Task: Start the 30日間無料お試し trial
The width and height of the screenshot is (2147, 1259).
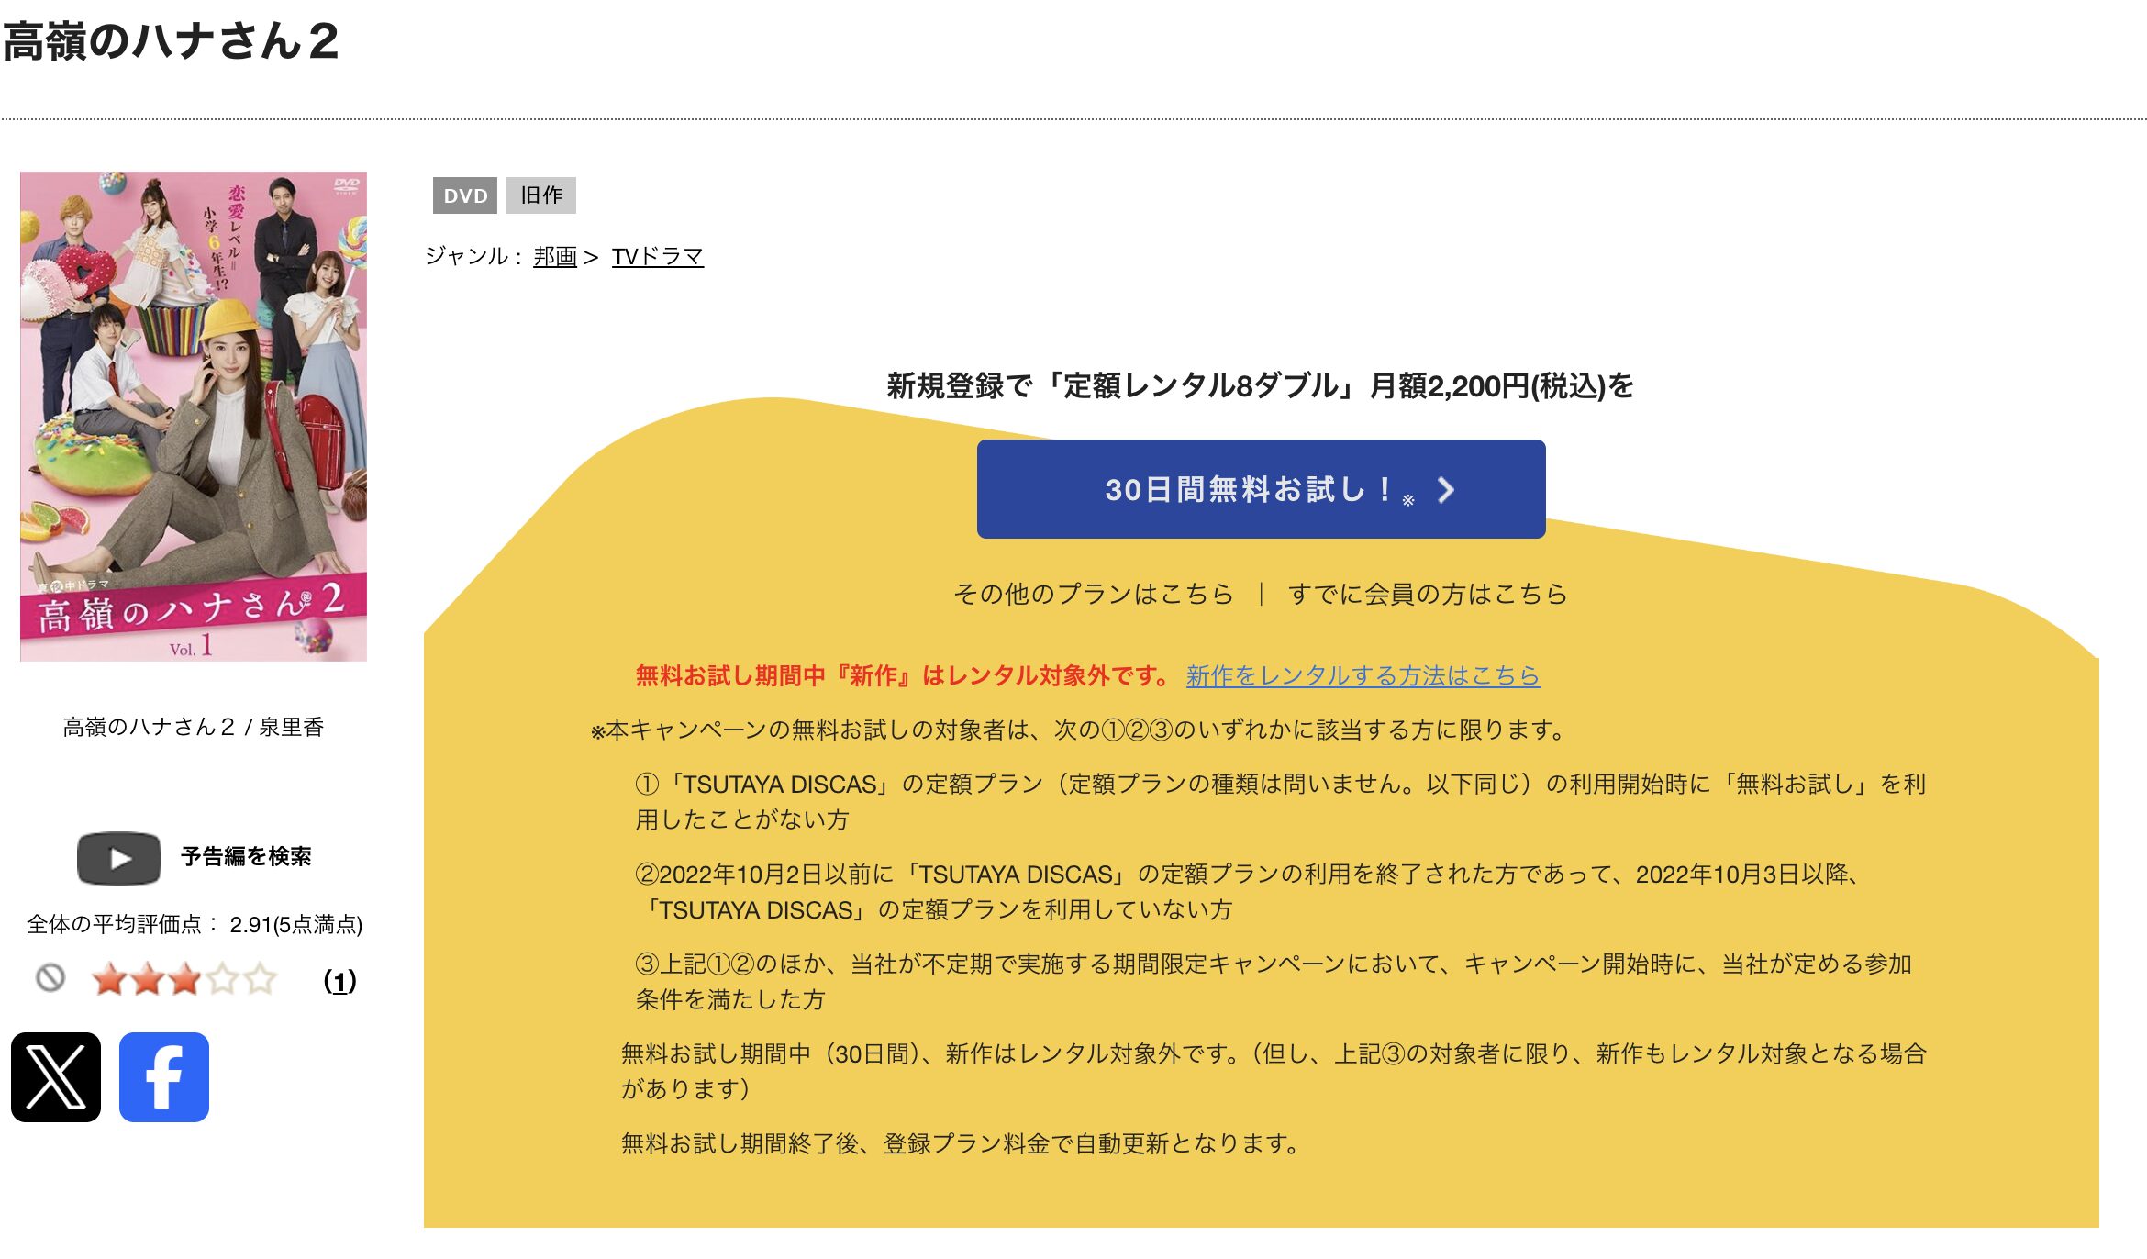Action: tap(1261, 489)
